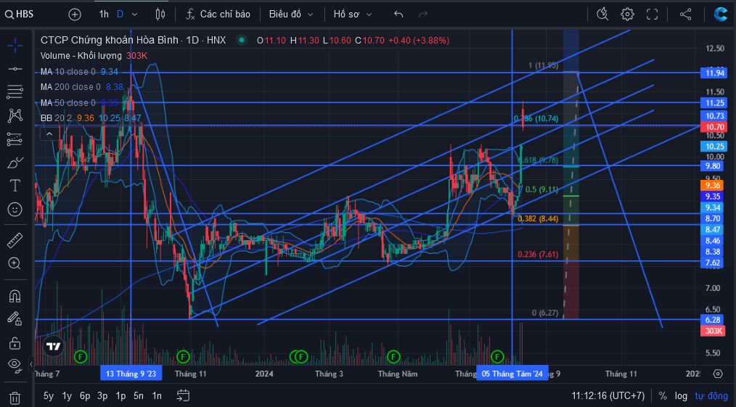This screenshot has height=407, width=736.
Task: Click the 13 Tháng 9 '23 date marker
Action: pyautogui.click(x=131, y=374)
